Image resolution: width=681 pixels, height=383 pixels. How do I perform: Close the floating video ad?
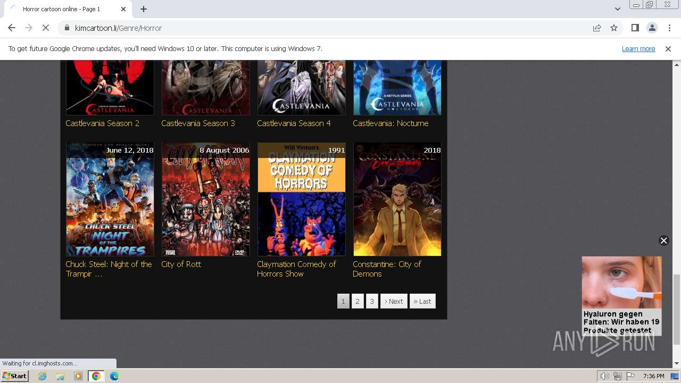(x=663, y=240)
